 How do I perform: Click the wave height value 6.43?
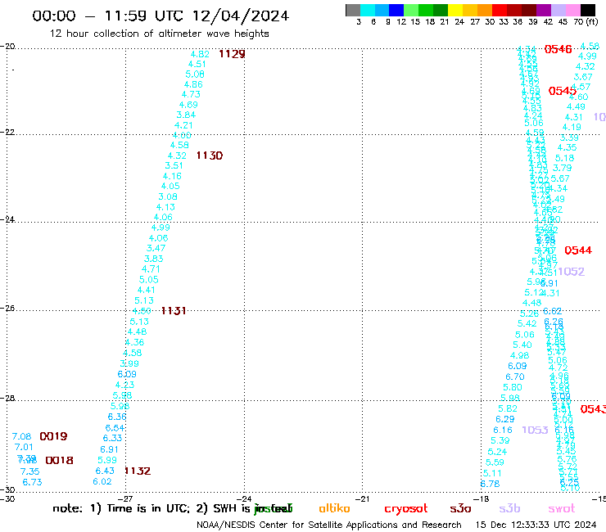coord(105,471)
